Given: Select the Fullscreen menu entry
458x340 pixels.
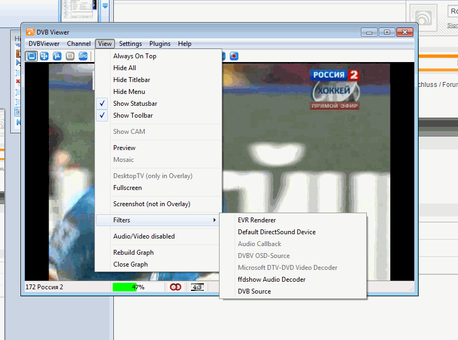Looking at the screenshot, I should [x=127, y=188].
